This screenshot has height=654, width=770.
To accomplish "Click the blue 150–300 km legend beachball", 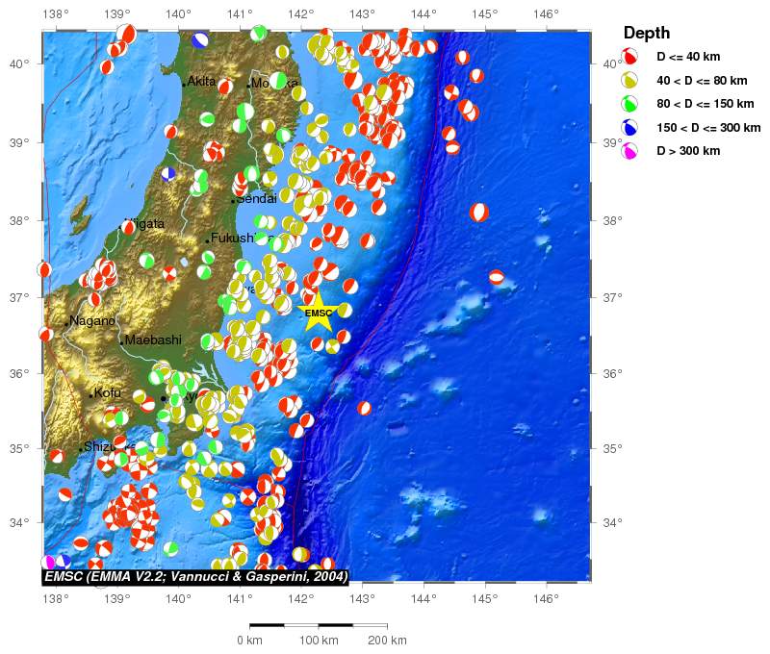I will [630, 127].
